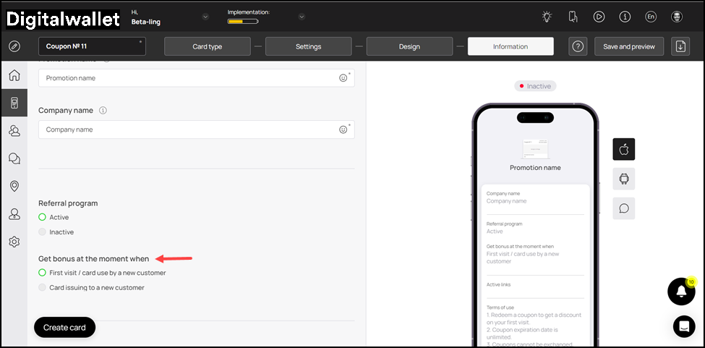Click the Company name input field
The width and height of the screenshot is (705, 348).
[x=188, y=130]
